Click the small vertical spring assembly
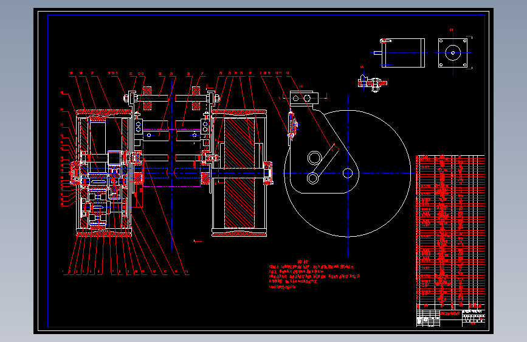The width and height of the screenshot is (527, 342). tap(292, 126)
